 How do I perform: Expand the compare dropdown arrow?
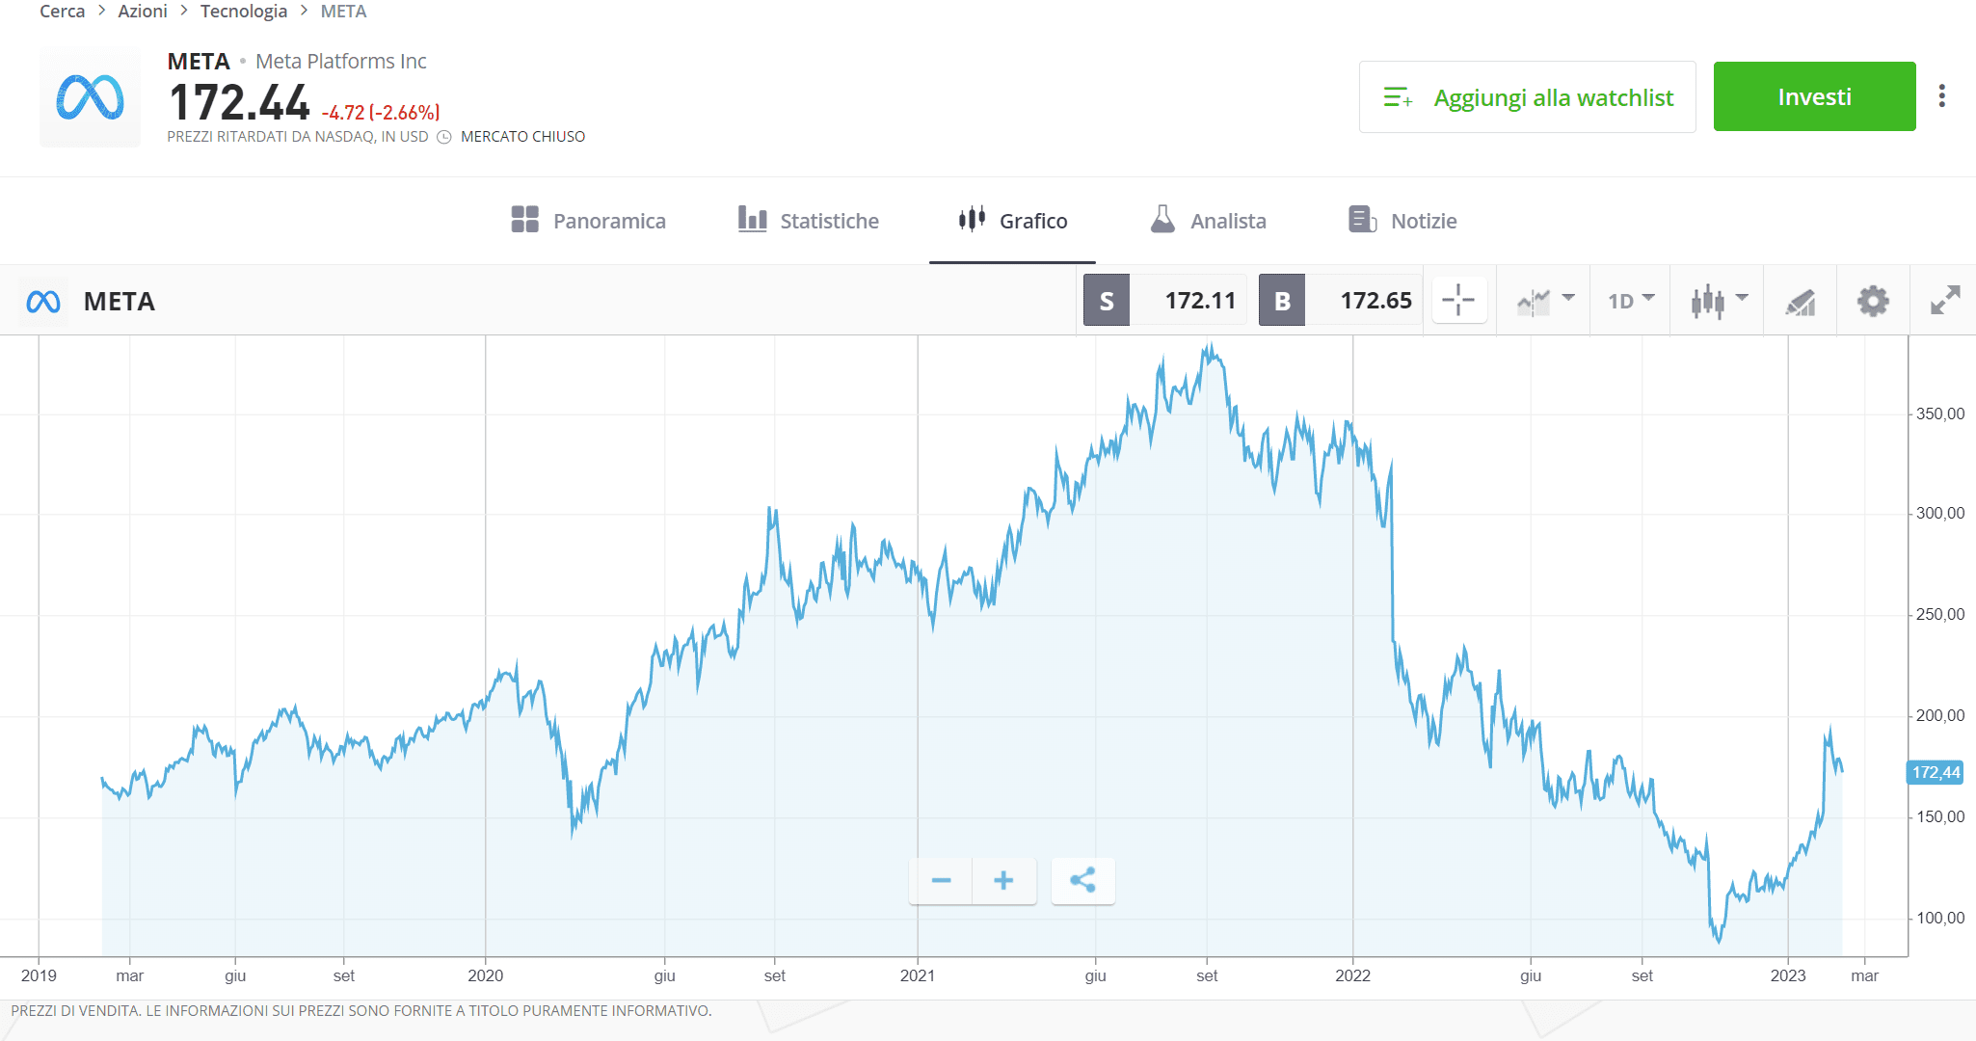coord(1568,298)
